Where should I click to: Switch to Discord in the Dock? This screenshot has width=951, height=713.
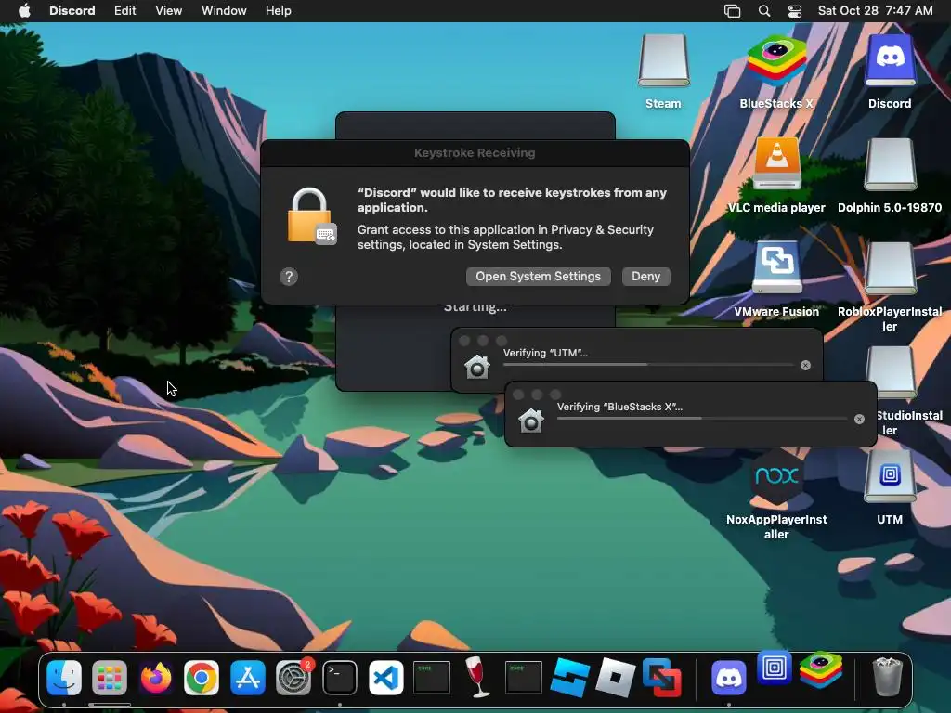tap(728, 677)
